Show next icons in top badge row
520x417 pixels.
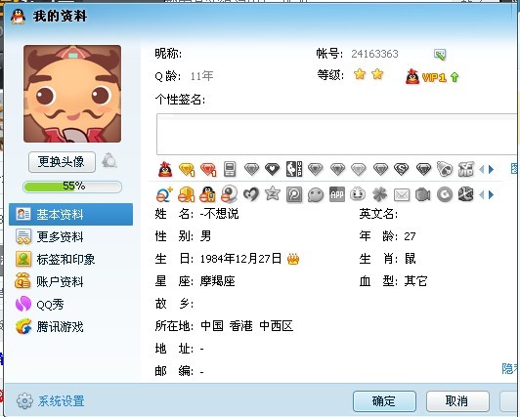click(x=491, y=170)
